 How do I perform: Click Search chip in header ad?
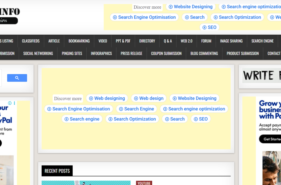(195, 17)
